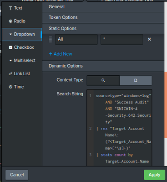This screenshot has width=167, height=182.
Task: Click the Multiselect arrow icon
Action: click(10, 61)
